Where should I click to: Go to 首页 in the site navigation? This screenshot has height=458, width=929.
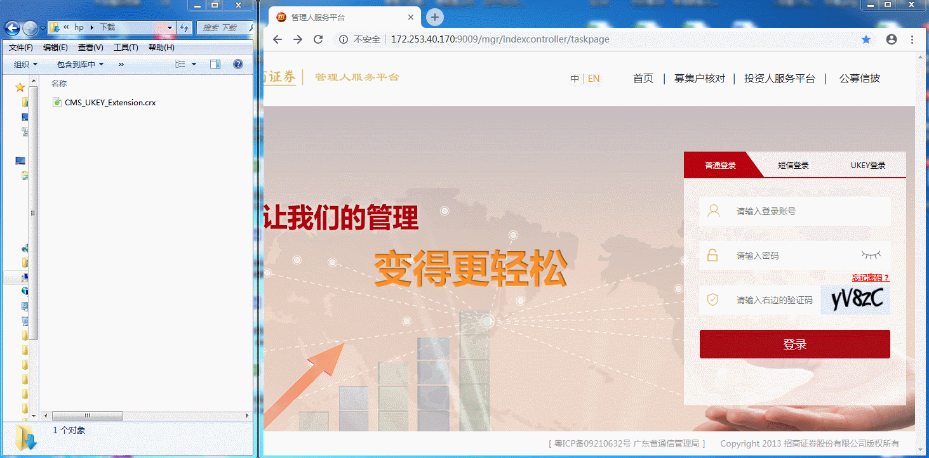pos(643,79)
